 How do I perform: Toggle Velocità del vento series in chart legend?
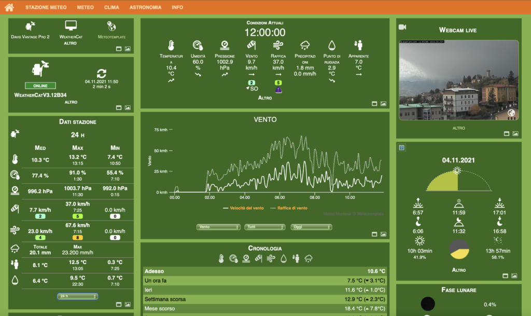(243, 208)
